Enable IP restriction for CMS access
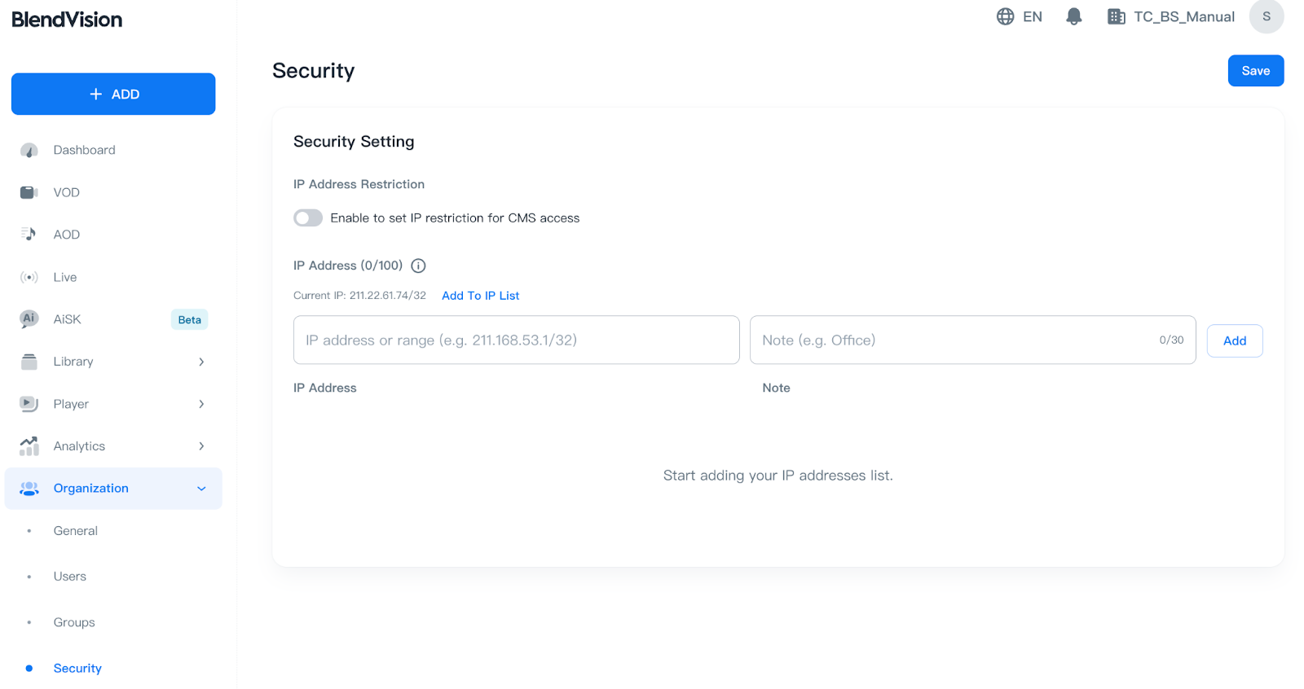Image resolution: width=1304 pixels, height=689 pixels. pos(307,217)
